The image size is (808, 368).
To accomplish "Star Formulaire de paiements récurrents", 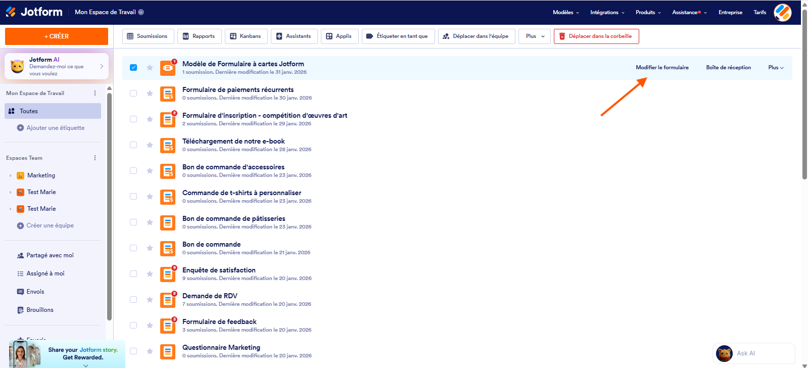I will click(x=150, y=93).
